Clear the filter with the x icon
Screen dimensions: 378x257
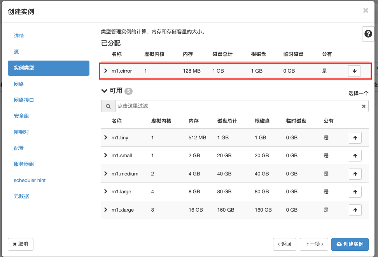pyautogui.click(x=364, y=106)
